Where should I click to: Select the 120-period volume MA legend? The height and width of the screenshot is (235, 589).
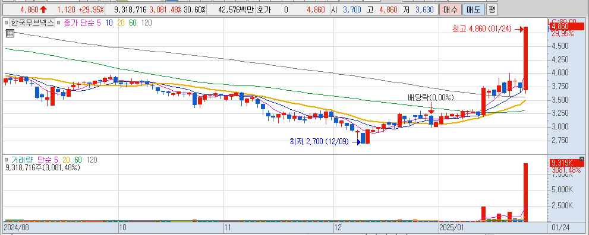coord(92,160)
